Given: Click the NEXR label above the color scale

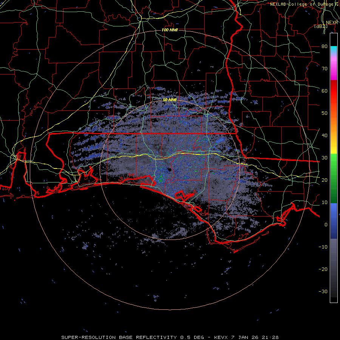Looking at the screenshot, I should (332, 23).
